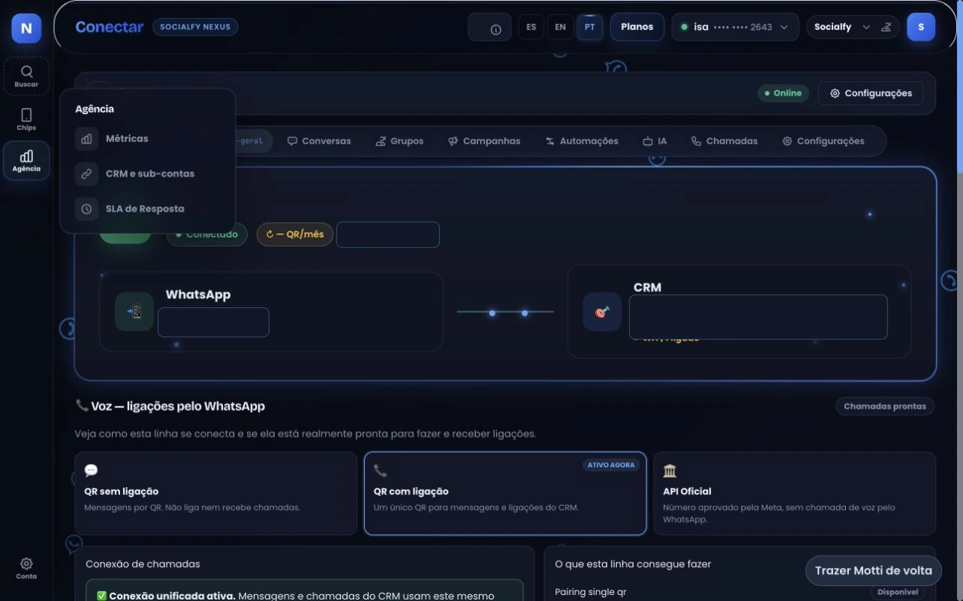The height and width of the screenshot is (601, 963).
Task: Click the robot icon on the IA tab
Action: tap(648, 141)
